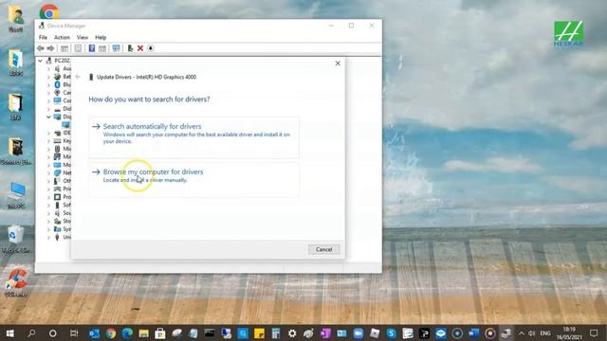Screen dimensions: 607x341
Task: Open the File menu in Device Manager
Action: [43, 38]
